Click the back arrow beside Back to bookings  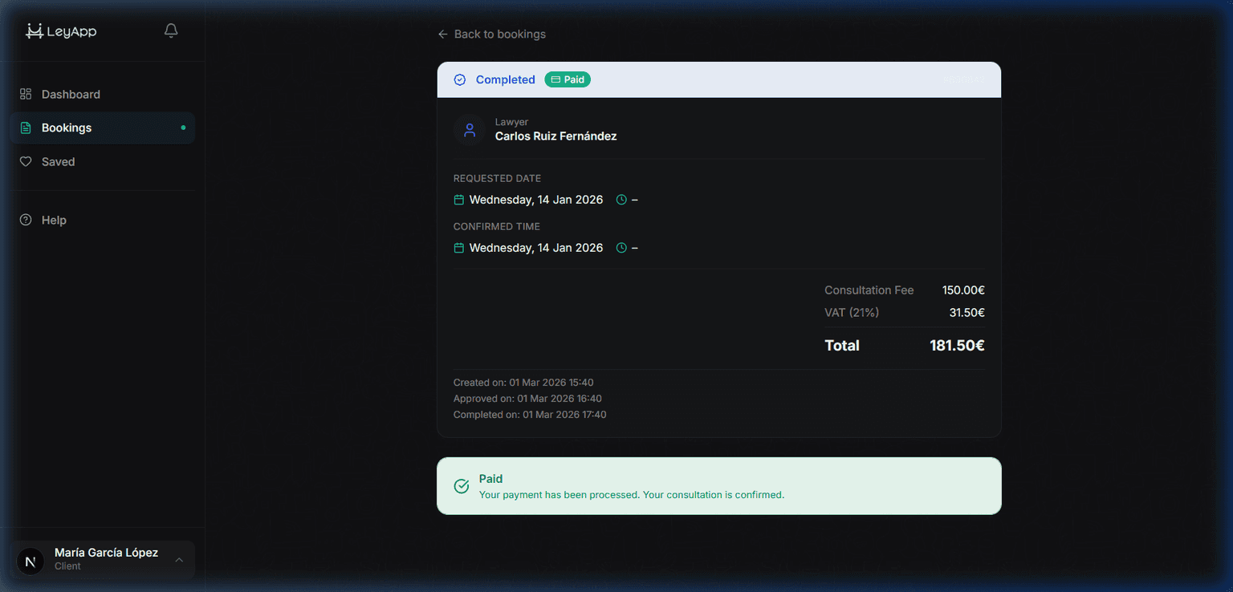(x=442, y=34)
